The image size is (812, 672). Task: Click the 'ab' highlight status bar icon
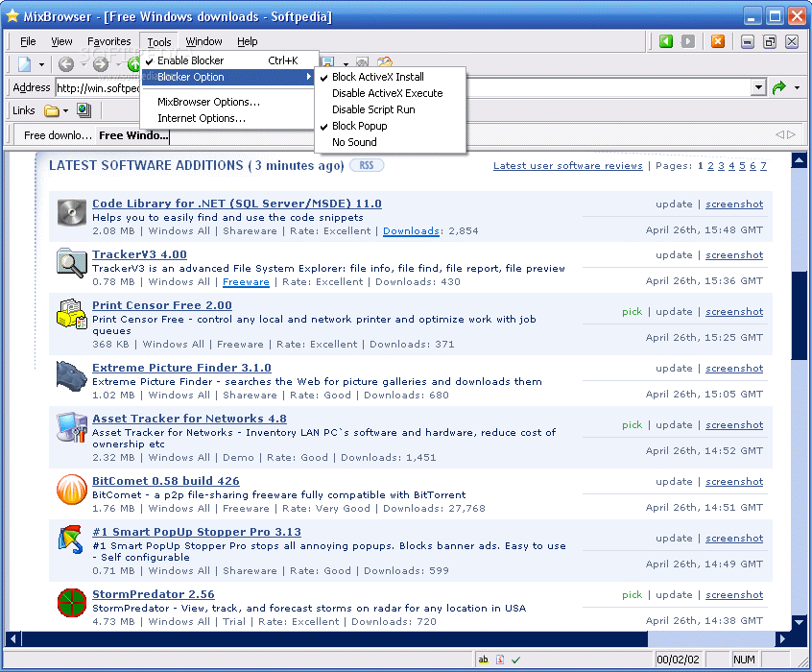[x=483, y=660]
